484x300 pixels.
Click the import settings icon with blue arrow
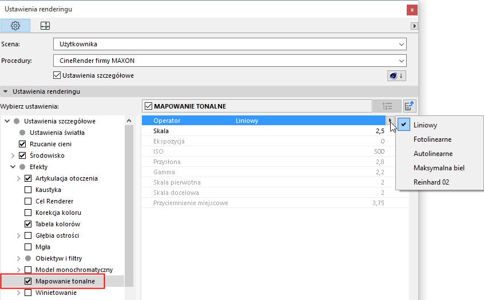coord(409,106)
